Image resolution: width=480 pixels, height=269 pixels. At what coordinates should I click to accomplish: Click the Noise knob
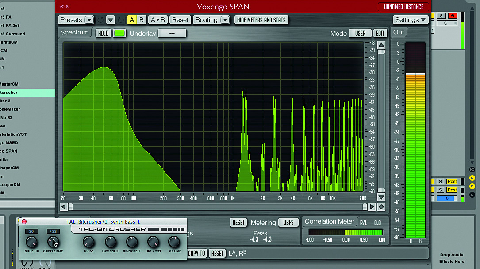click(89, 242)
